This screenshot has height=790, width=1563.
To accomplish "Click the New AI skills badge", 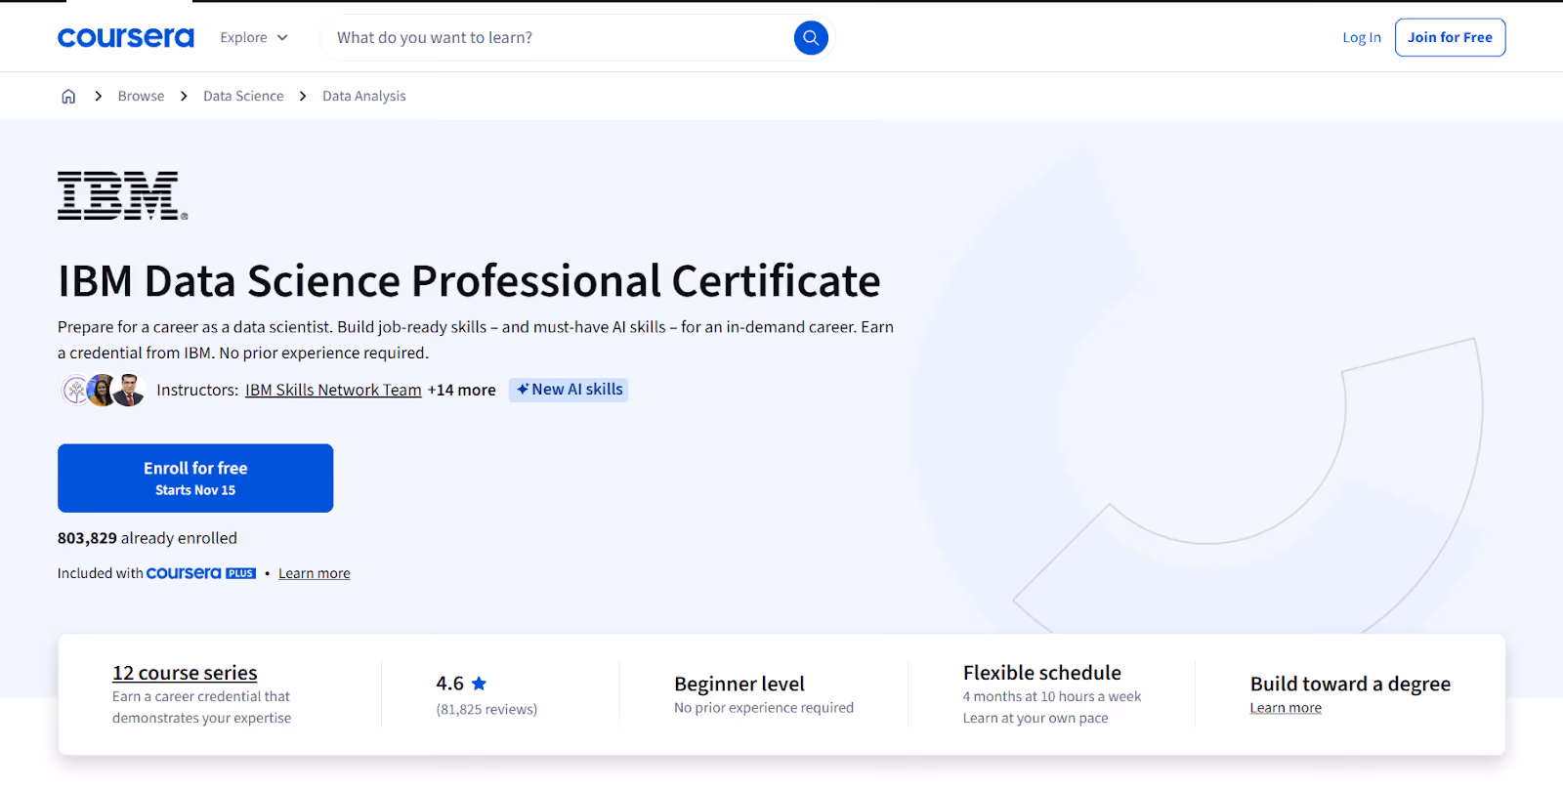I will (569, 390).
